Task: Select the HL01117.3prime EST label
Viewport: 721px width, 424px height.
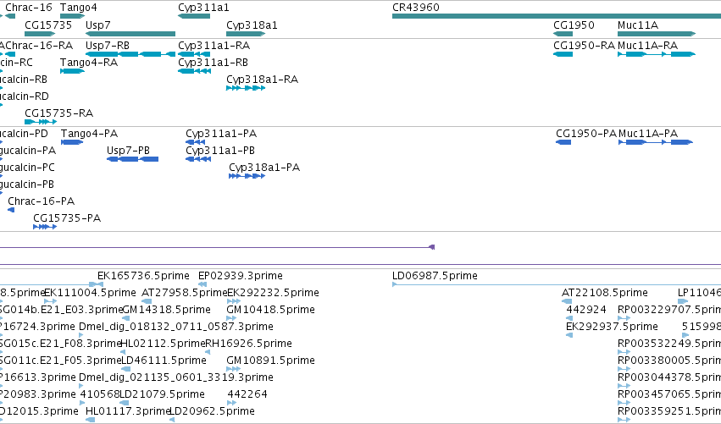Action: (x=128, y=411)
